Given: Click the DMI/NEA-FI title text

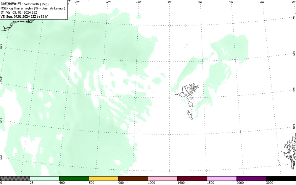Looking at the screenshot, I should [11, 4].
